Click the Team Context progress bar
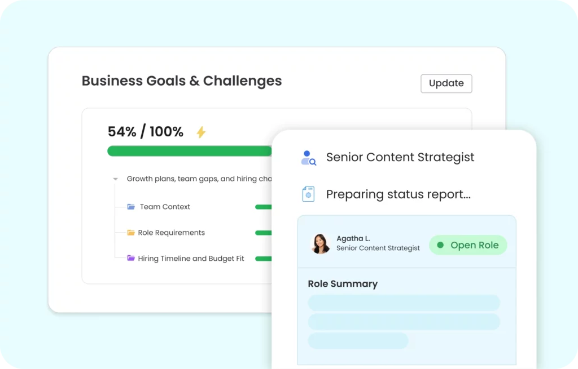 point(263,207)
